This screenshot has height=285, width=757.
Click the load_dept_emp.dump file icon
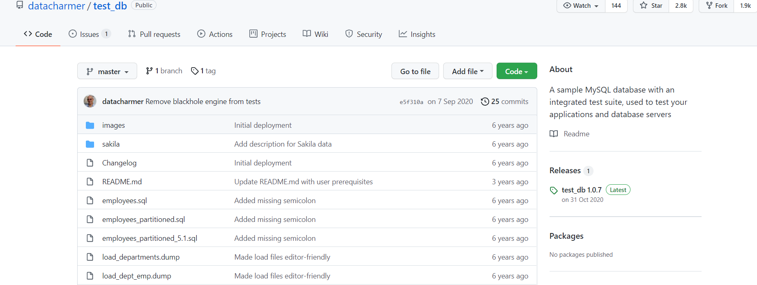click(90, 276)
